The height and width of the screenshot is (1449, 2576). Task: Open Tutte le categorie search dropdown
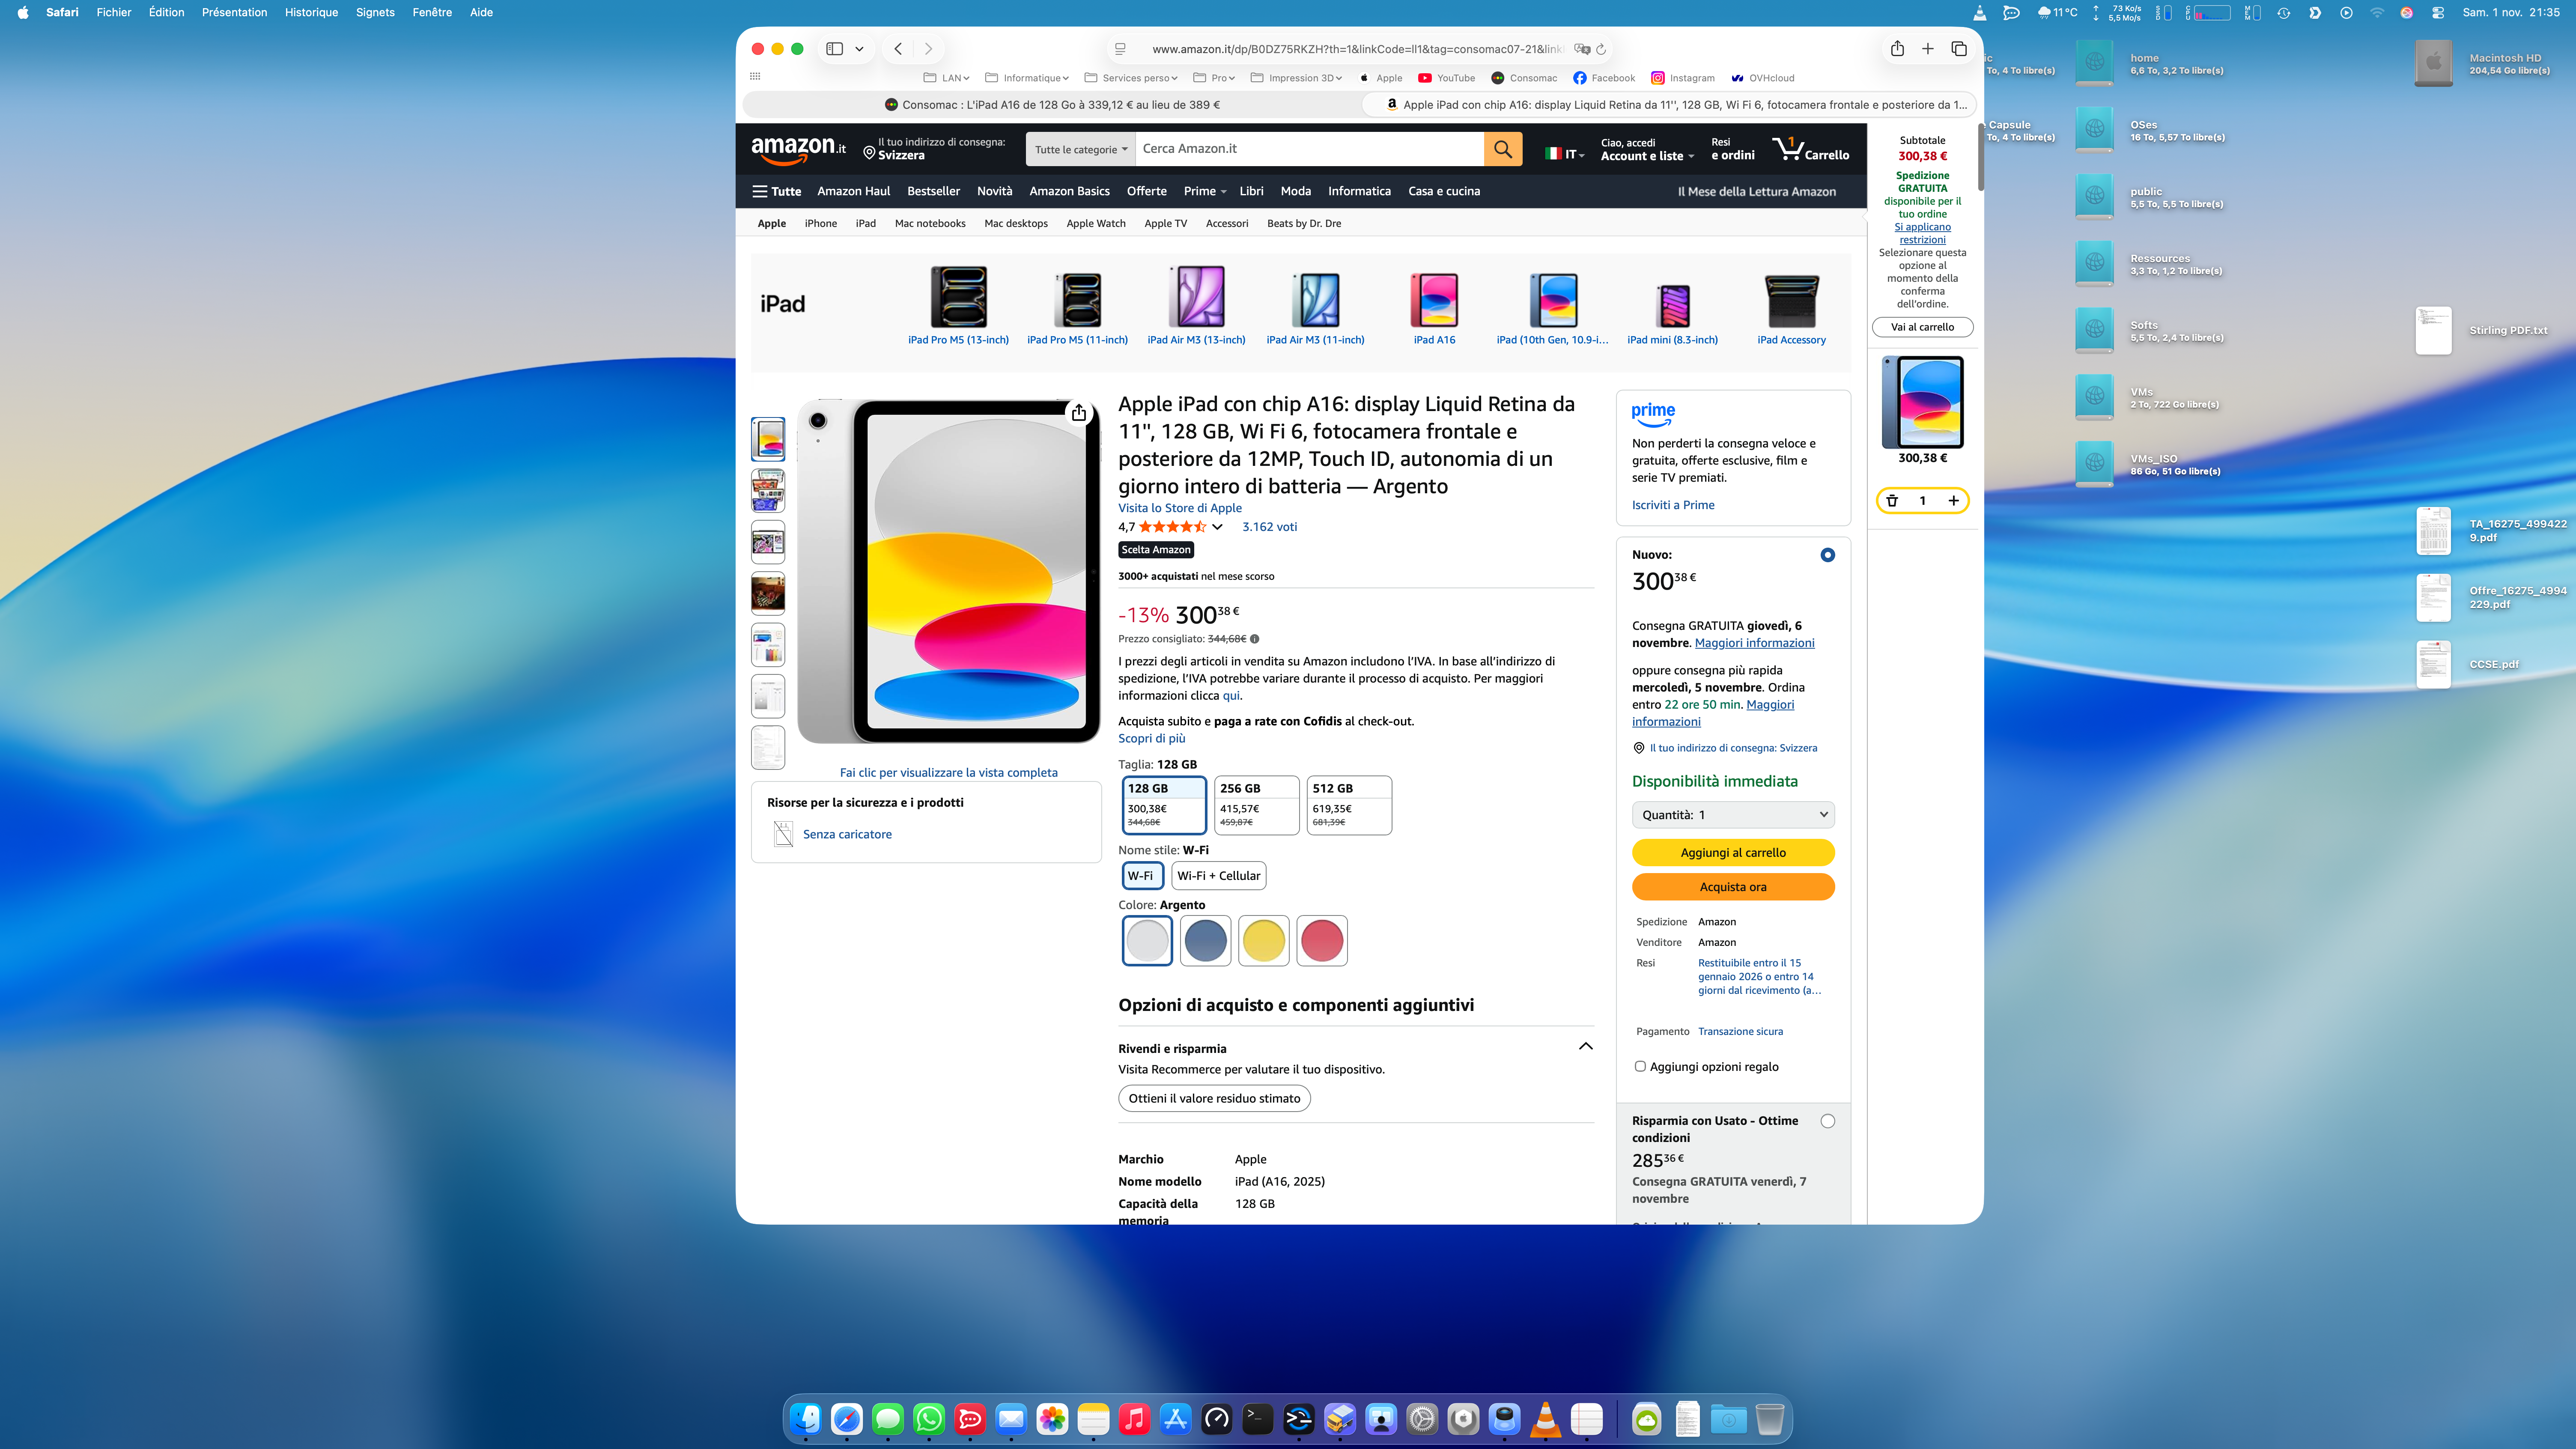(1080, 149)
